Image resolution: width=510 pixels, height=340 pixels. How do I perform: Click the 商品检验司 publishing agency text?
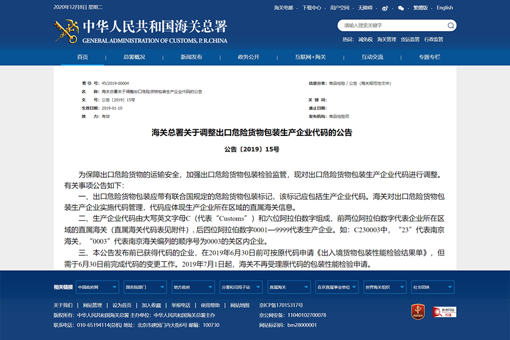click(339, 116)
